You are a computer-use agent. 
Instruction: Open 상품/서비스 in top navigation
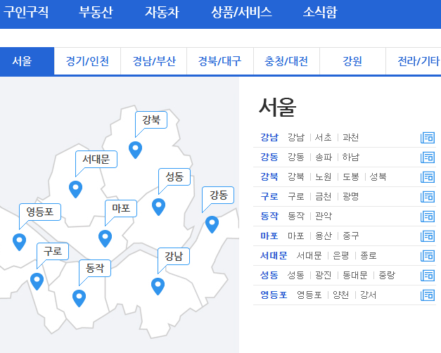[241, 13]
